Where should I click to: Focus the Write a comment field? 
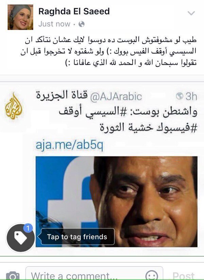[94, 275]
